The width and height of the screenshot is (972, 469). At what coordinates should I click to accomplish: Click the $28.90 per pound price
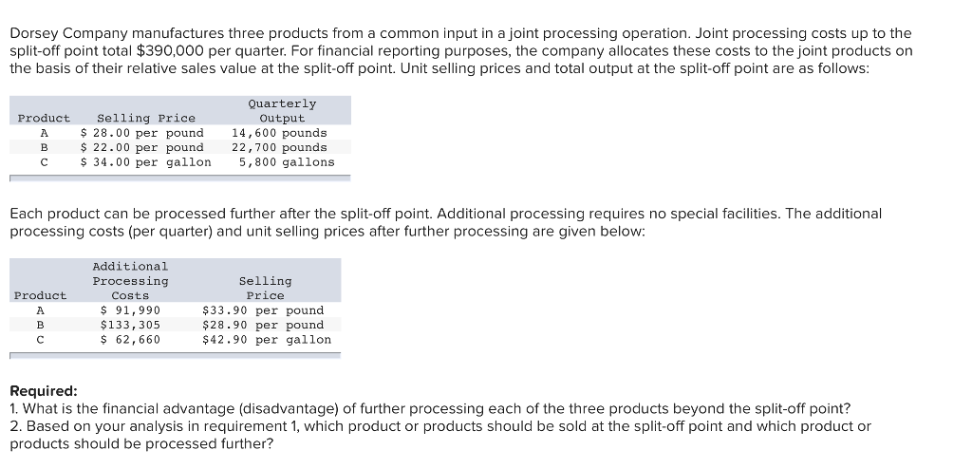[x=264, y=325]
